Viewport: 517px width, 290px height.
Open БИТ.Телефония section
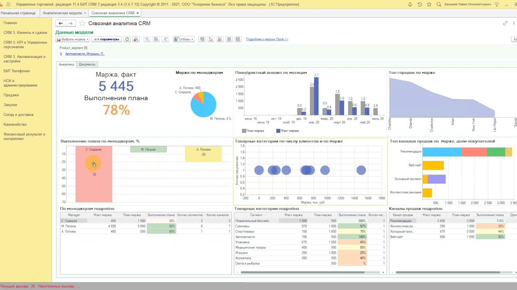(17, 71)
